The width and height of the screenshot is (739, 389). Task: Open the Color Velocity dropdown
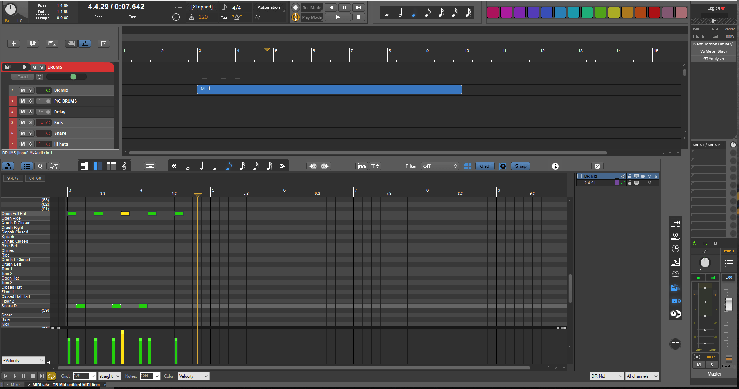point(193,376)
